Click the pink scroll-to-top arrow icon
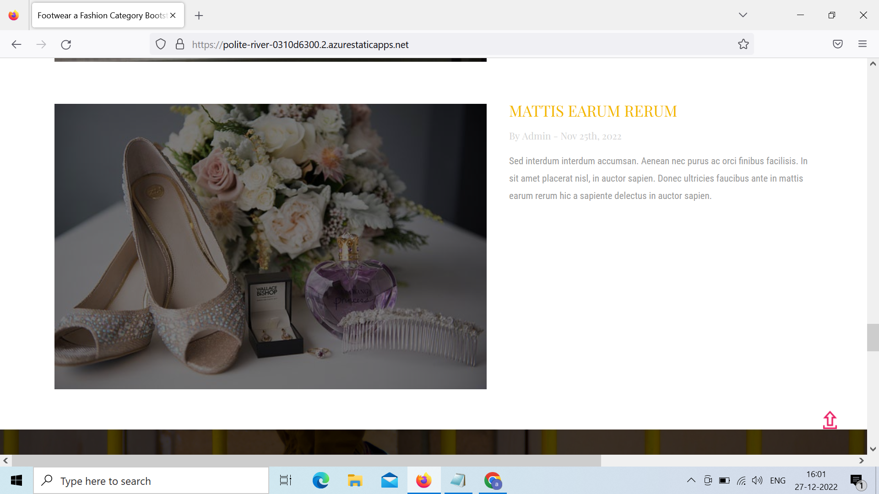Viewport: 879px width, 494px height. 830,420
